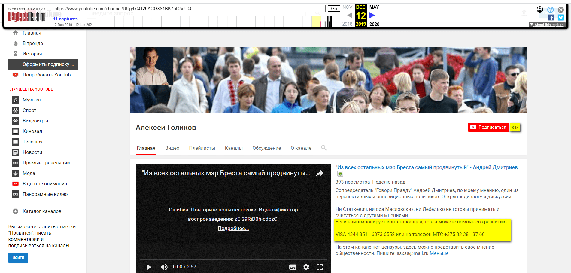Click the video play button
Image resolution: width=571 pixels, height=273 pixels.
149,267
